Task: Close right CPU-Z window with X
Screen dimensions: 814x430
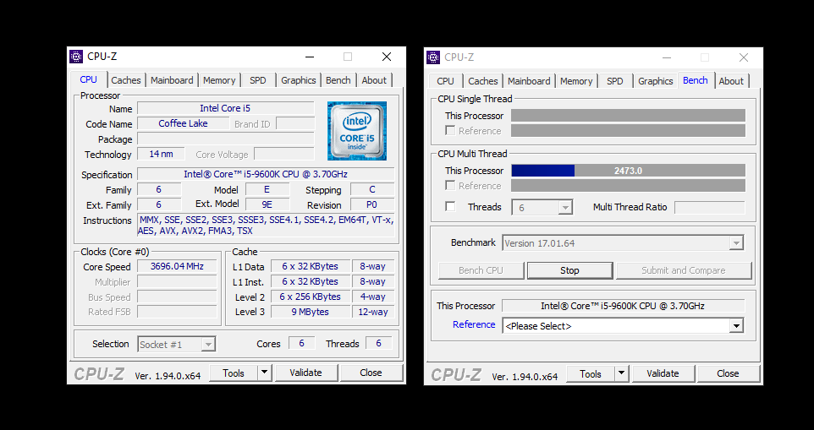Action: pyautogui.click(x=744, y=57)
